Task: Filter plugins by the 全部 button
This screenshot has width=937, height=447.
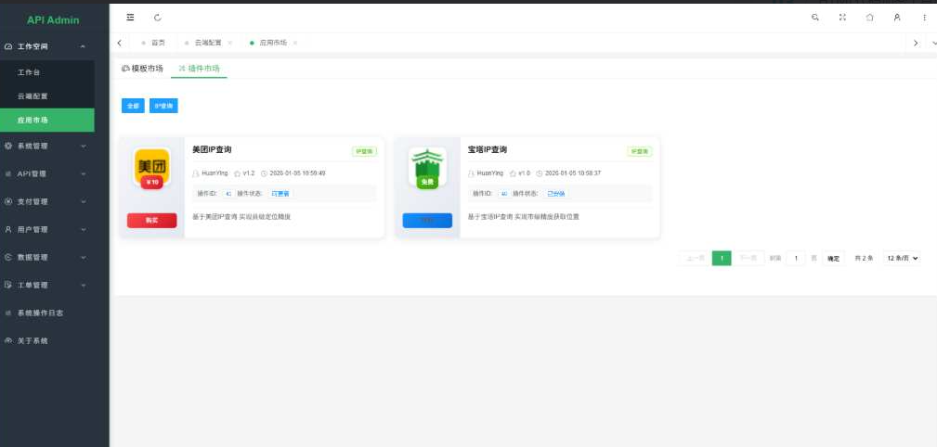Action: (133, 106)
